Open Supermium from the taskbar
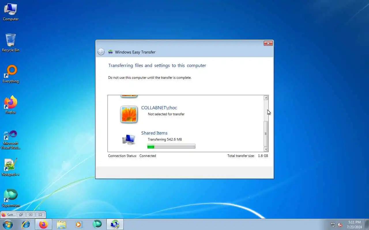The image size is (369, 230). click(97, 224)
